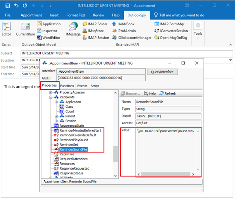Select RecurrenceState in the tree
Image resolution: width=235 pixels, height=199 pixels.
pos(72,126)
